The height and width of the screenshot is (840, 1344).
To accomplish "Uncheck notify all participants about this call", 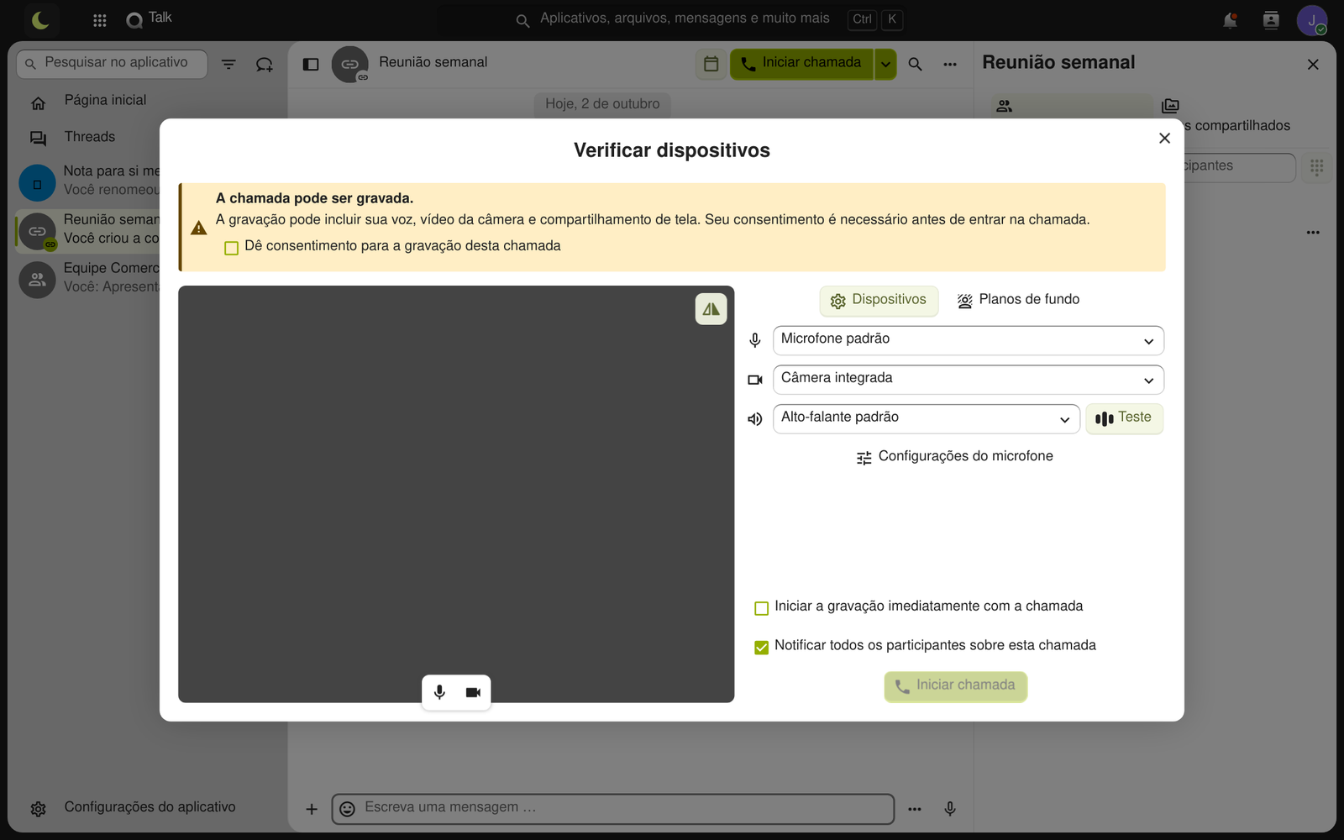I will click(x=762, y=648).
